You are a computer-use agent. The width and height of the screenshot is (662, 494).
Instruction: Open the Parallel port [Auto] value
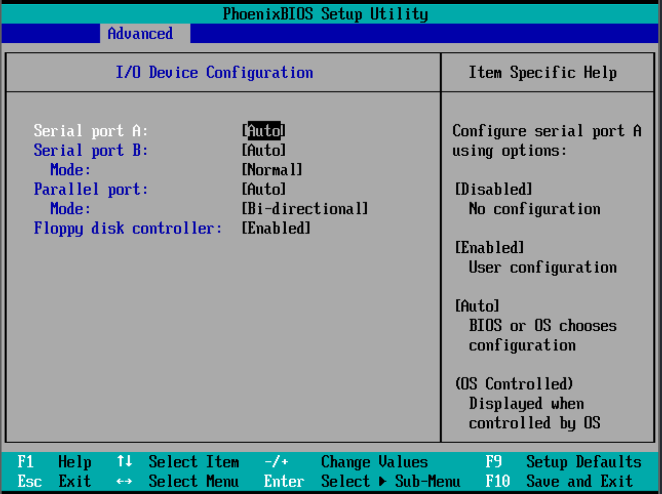tap(263, 190)
